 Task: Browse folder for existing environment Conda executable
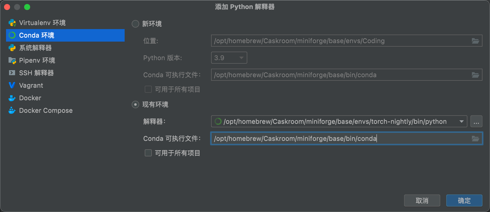click(x=475, y=139)
